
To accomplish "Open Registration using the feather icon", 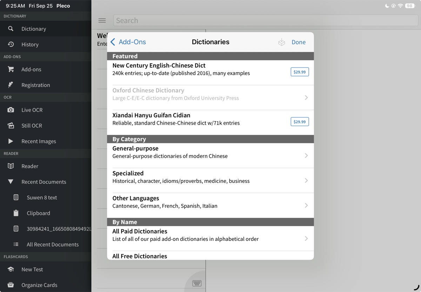I will 11,85.
